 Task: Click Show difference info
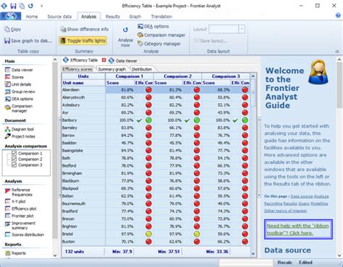[85, 30]
